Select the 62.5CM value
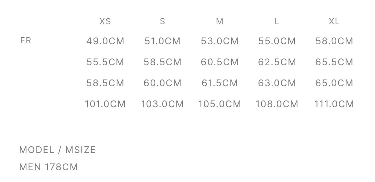Image resolution: width=375 pixels, height=182 pixels. (277, 62)
